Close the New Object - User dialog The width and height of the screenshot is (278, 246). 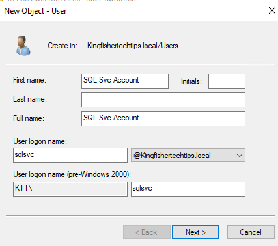(x=272, y=10)
